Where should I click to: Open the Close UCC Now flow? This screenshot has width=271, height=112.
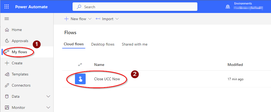[107, 79]
